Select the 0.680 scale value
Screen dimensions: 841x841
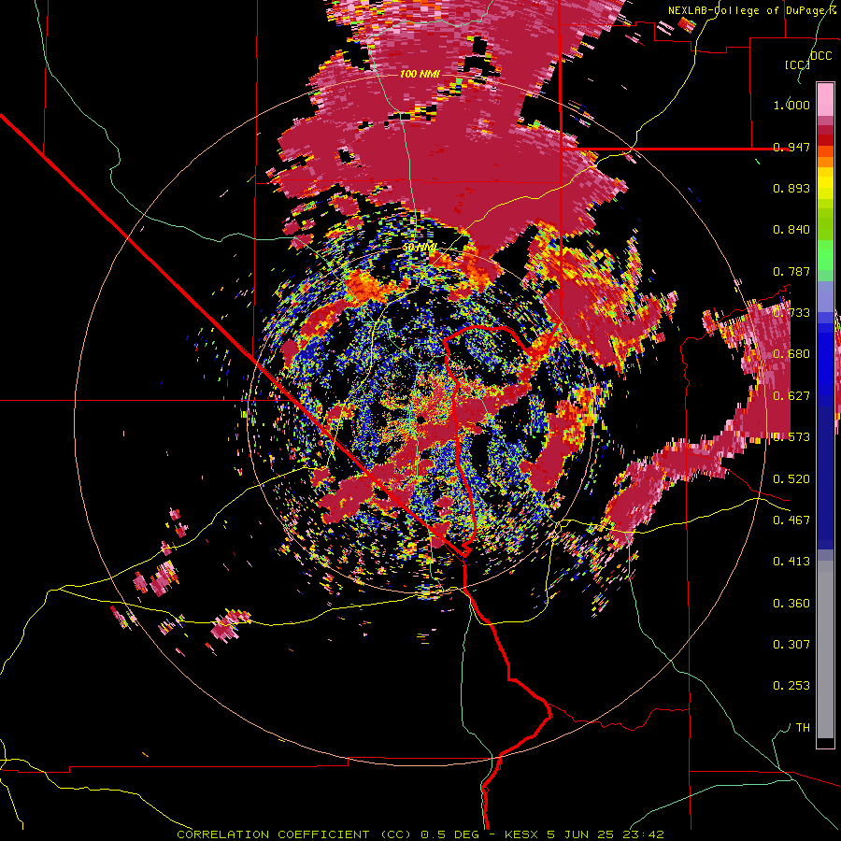pos(791,354)
